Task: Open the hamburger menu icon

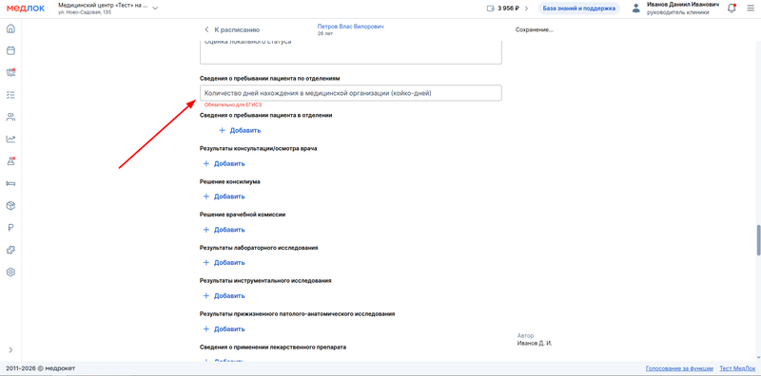Action: pos(751,9)
